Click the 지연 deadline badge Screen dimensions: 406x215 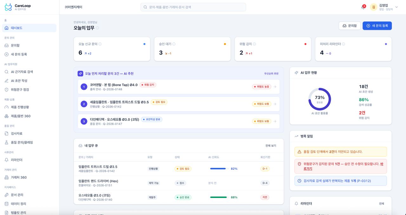click(x=265, y=197)
